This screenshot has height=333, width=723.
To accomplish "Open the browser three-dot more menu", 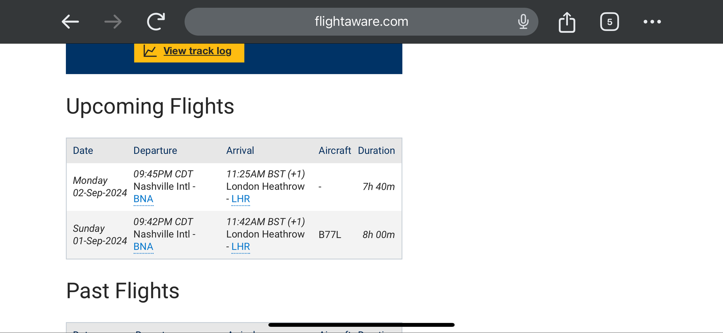I will point(652,22).
